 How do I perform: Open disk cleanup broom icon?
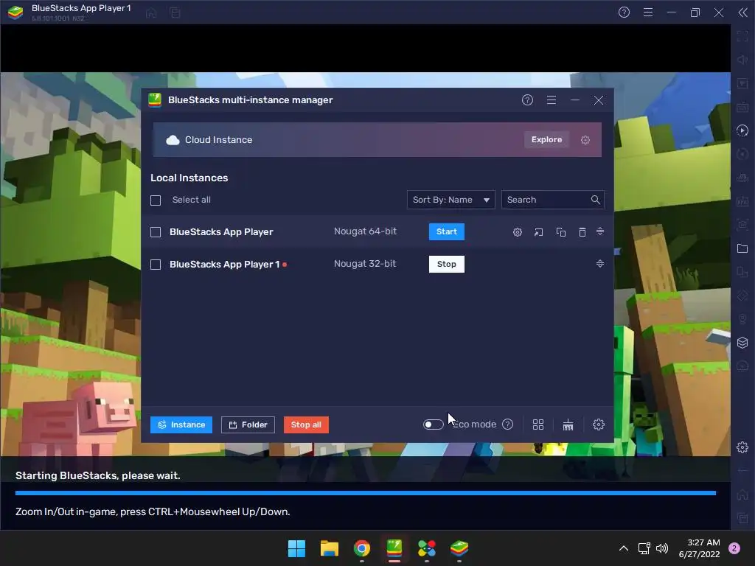coord(568,424)
